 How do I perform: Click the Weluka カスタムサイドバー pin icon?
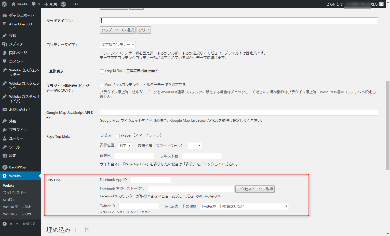(5, 97)
